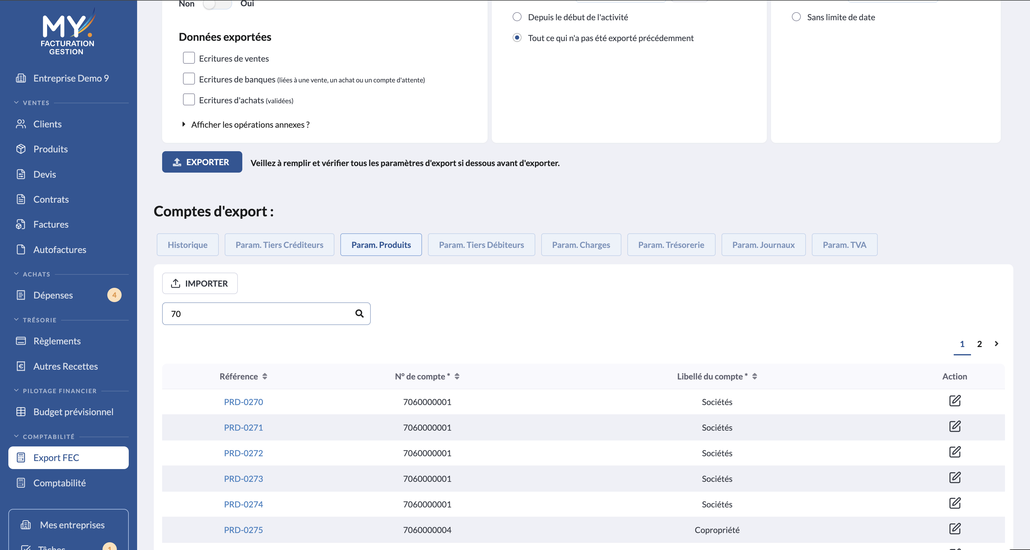Check Ecritures de banques
The width and height of the screenshot is (1030, 550).
(x=189, y=79)
